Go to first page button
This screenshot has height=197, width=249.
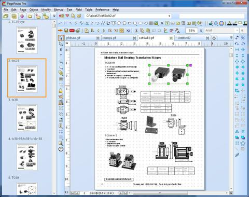click(x=73, y=193)
